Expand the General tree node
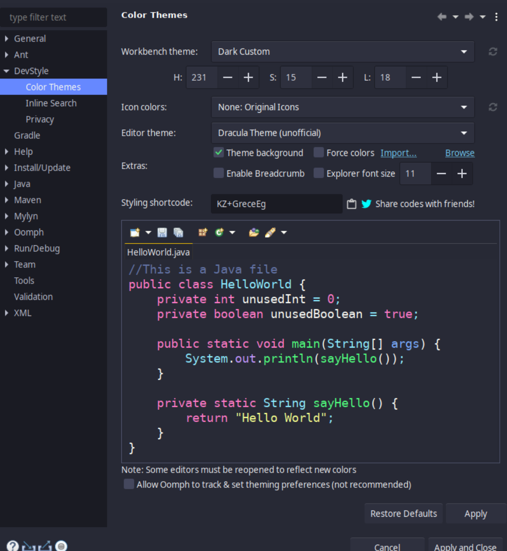This screenshot has width=507, height=551. pyautogui.click(x=6, y=39)
